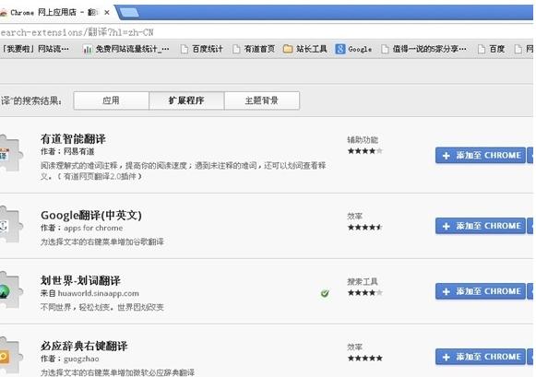The width and height of the screenshot is (536, 377).
Task: Switch to the 主题背景 tab
Action: click(x=262, y=100)
